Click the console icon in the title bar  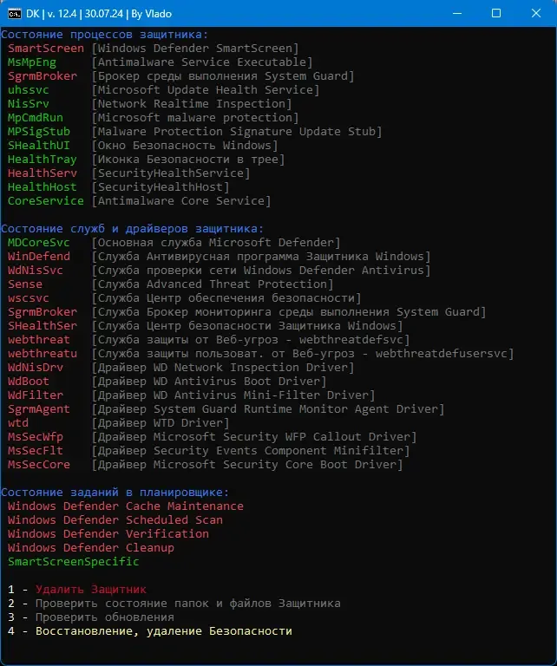(x=15, y=13)
